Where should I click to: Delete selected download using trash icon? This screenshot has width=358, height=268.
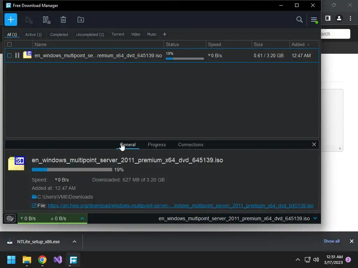63,20
